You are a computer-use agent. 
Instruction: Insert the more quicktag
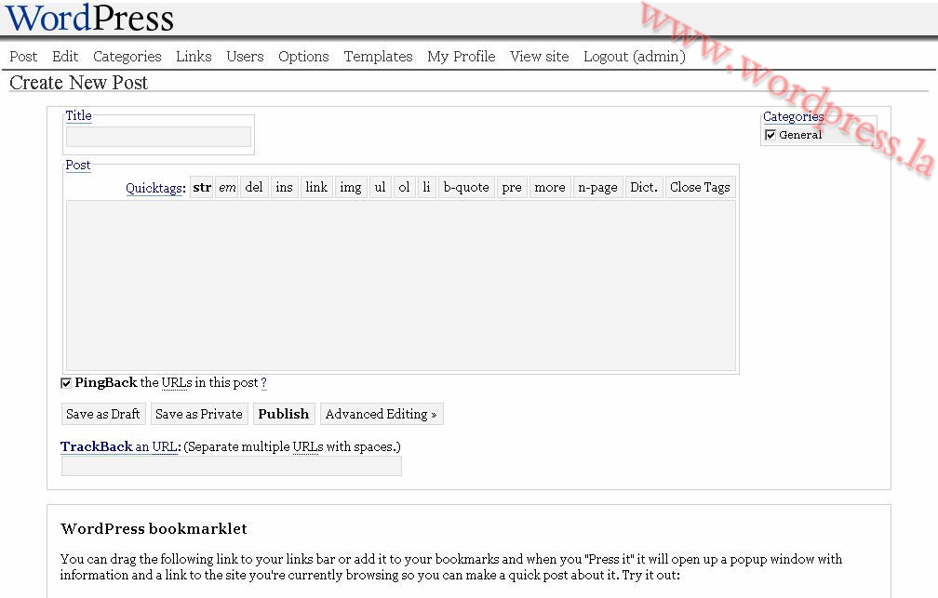coord(550,187)
